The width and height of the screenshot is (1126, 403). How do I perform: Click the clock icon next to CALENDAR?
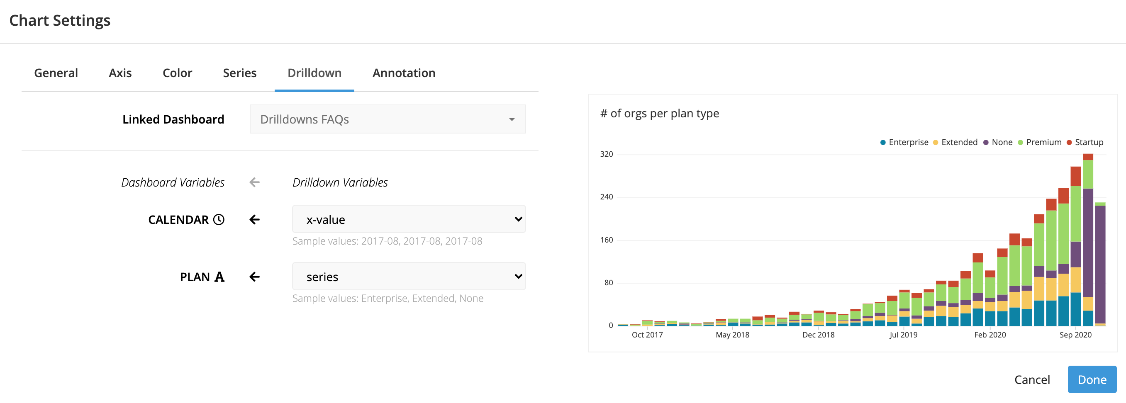pos(219,220)
